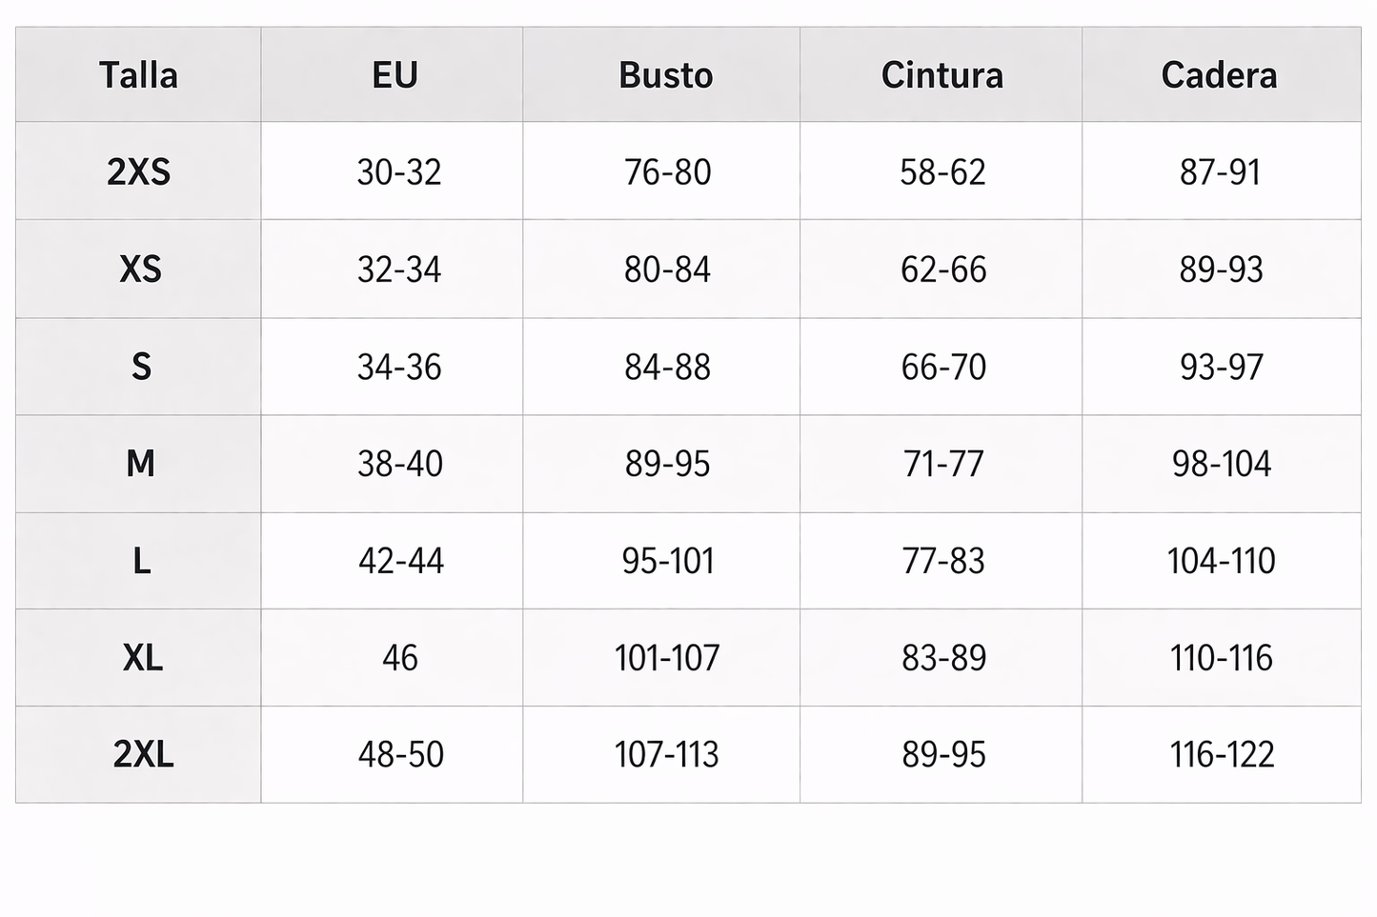This screenshot has width=1377, height=917.
Task: Select the 2XL size row label
Action: click(138, 754)
